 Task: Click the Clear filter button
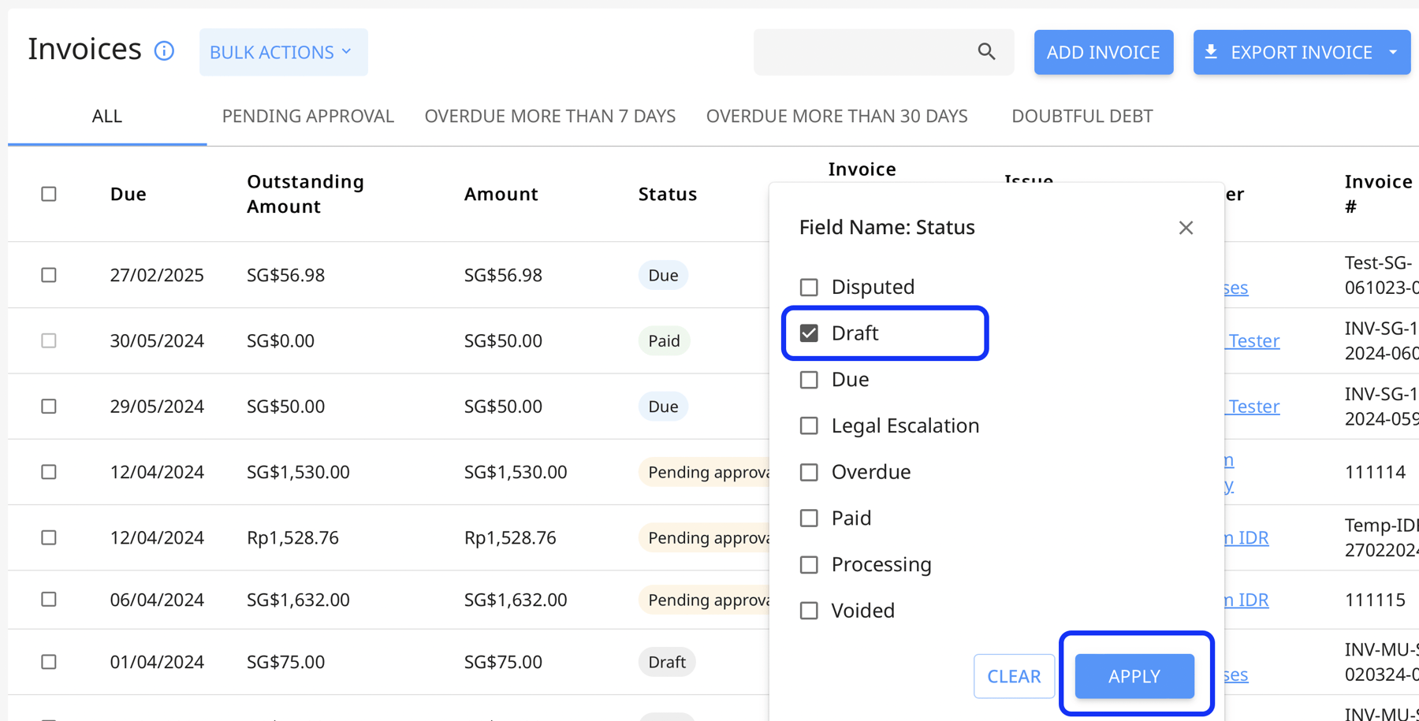coord(1014,676)
